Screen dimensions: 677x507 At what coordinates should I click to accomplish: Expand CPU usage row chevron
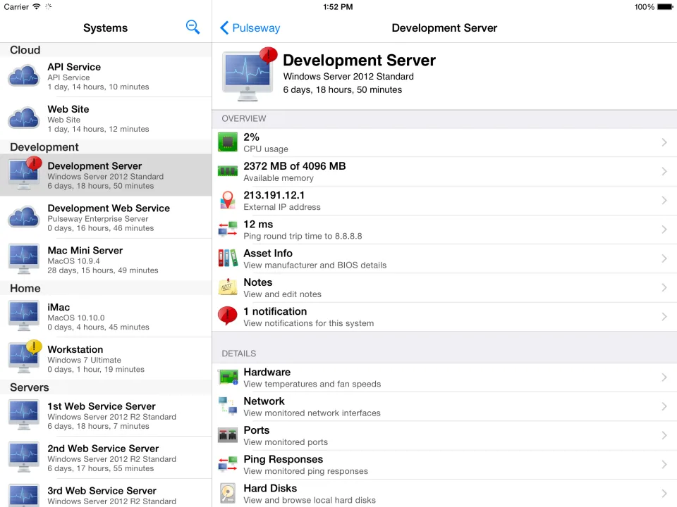click(664, 142)
